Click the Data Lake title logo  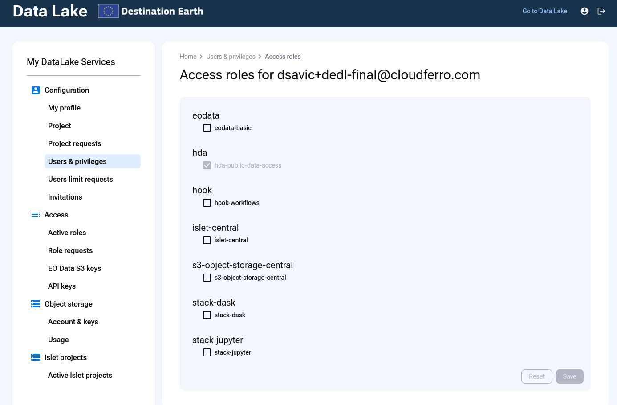tap(50, 11)
